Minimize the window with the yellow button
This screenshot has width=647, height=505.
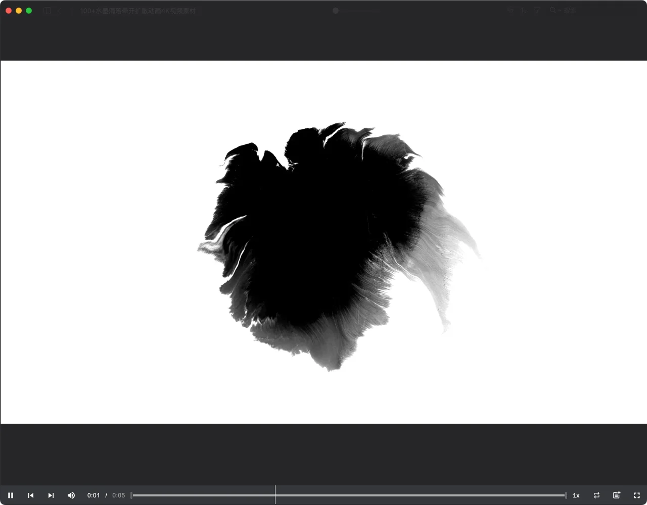coord(19,11)
